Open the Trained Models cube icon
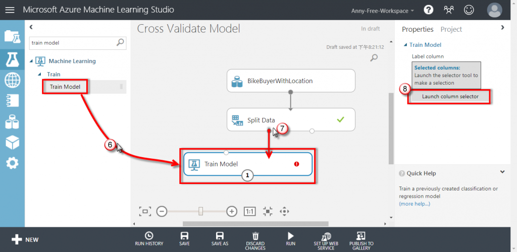 pyautogui.click(x=12, y=142)
